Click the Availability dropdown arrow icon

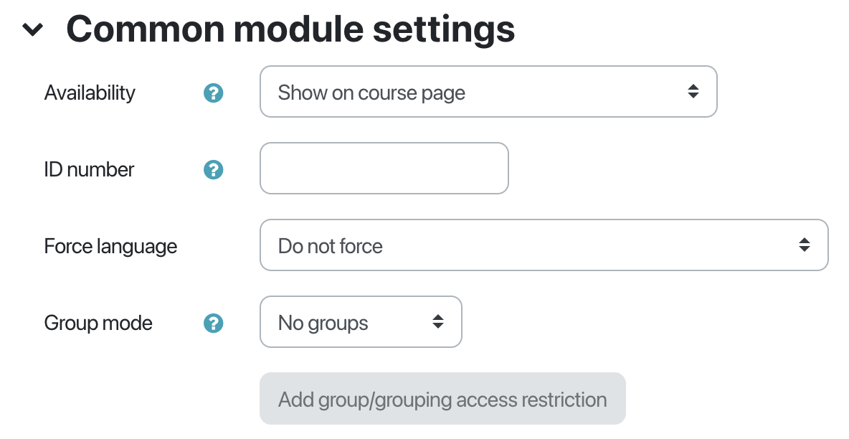point(693,92)
